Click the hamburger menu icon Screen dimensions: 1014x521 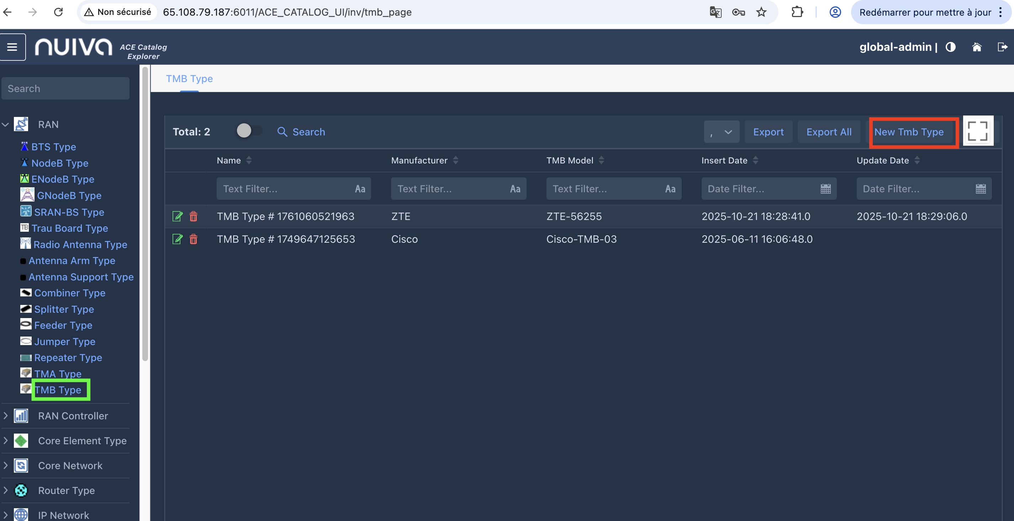coord(12,47)
